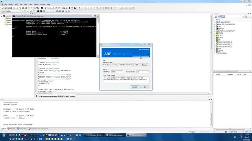Click AVR Studio taskbar button
The height and width of the screenshot is (141, 252).
[94, 135]
